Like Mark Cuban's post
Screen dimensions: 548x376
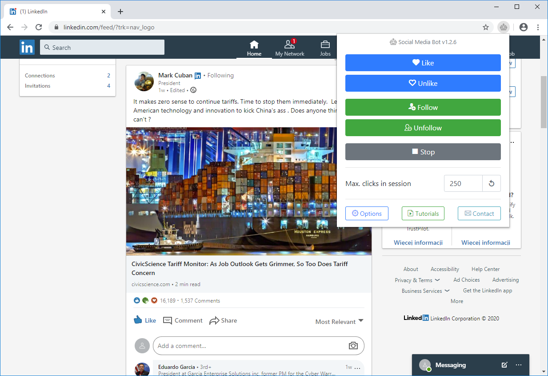(145, 320)
